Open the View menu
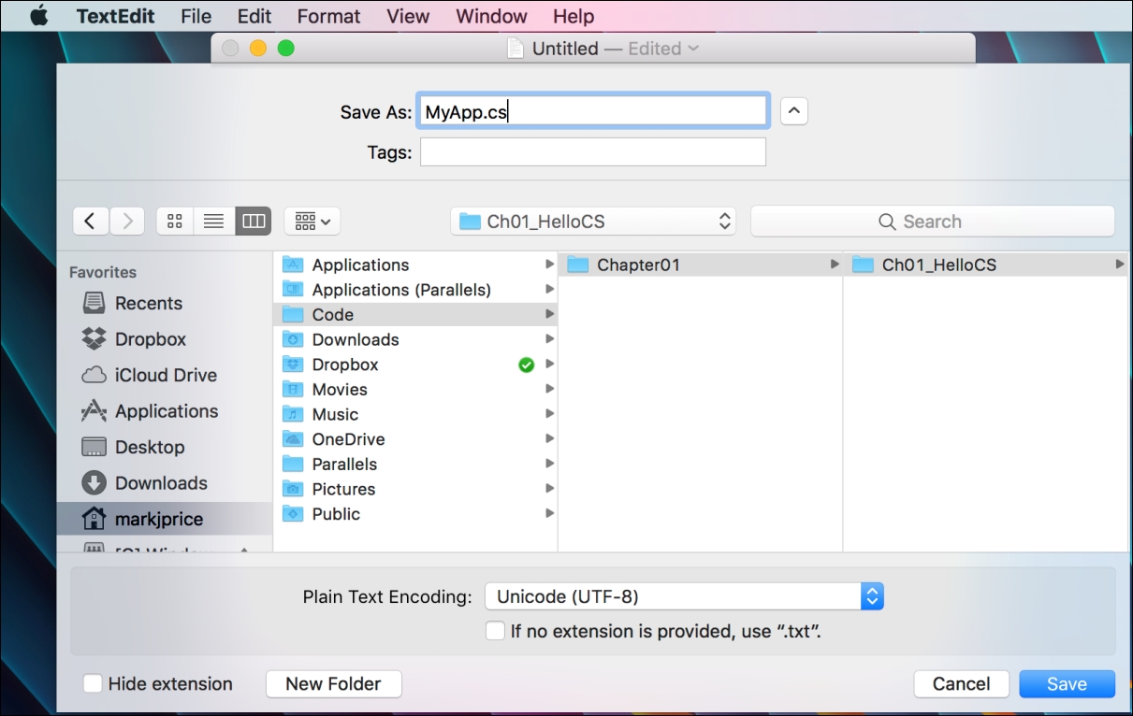Image resolution: width=1133 pixels, height=716 pixels. click(408, 16)
